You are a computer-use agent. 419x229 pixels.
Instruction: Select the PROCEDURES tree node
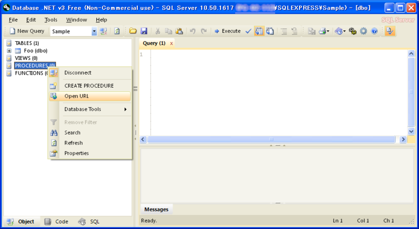35,66
